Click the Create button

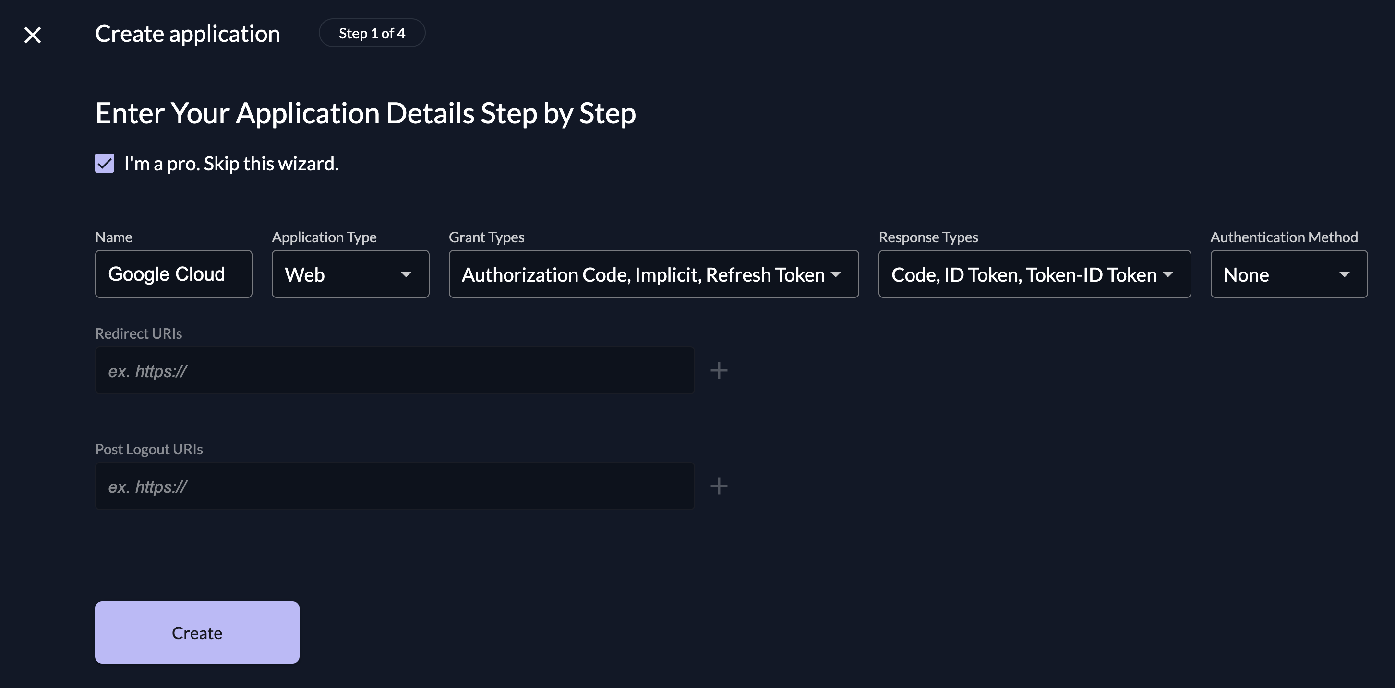click(x=197, y=632)
